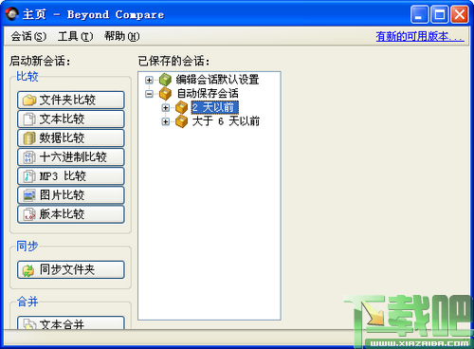The image size is (474, 349).
Task: Start the 十六进制比较 hex compare session
Action: click(x=71, y=157)
